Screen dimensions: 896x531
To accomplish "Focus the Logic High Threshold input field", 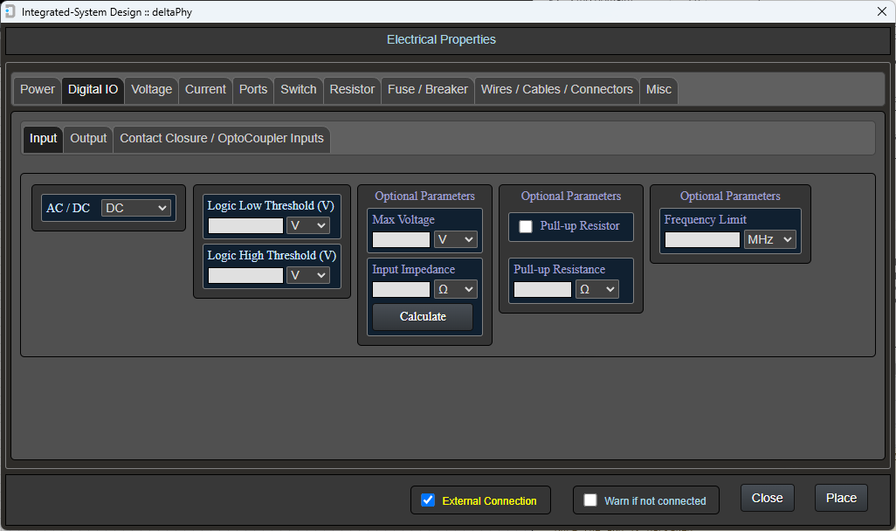I will (x=245, y=275).
